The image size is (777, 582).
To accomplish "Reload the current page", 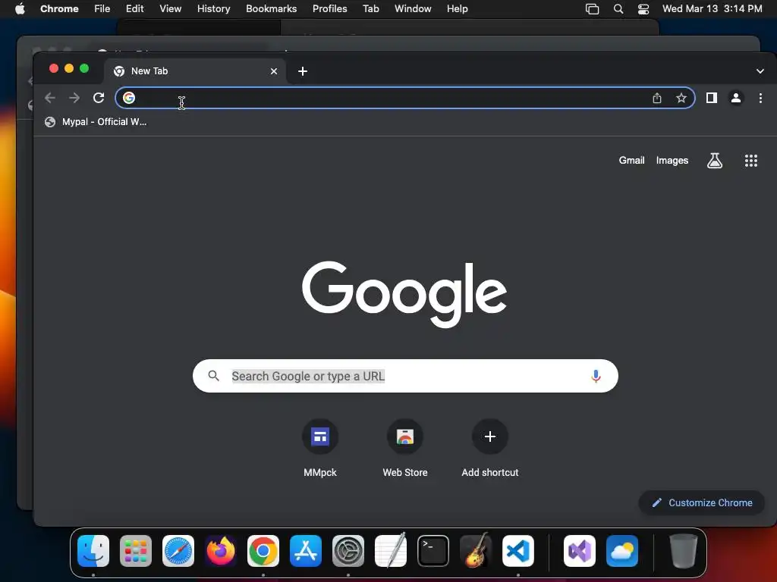I will click(x=99, y=98).
